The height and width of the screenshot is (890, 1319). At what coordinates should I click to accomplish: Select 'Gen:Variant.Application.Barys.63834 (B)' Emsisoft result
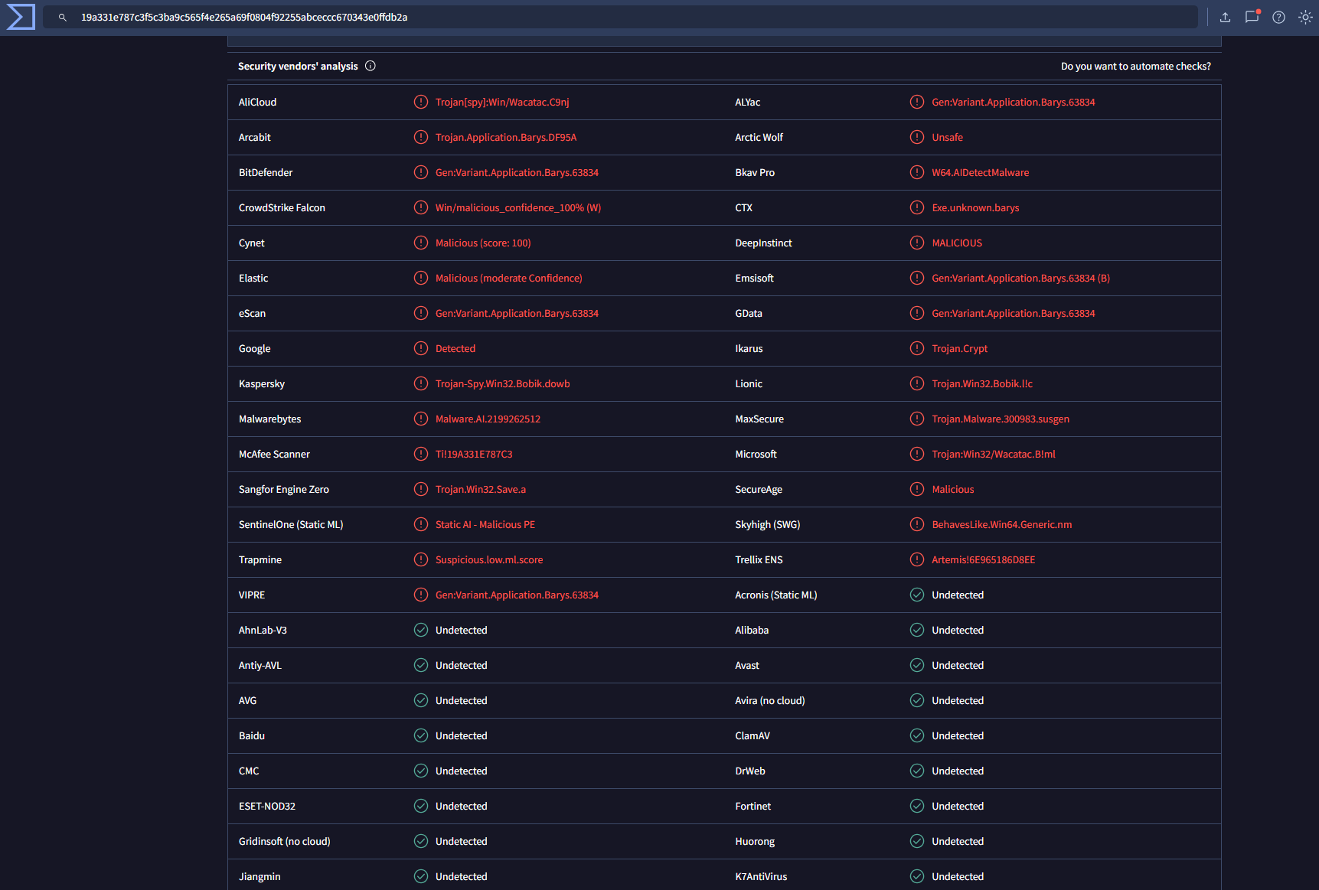click(x=1020, y=278)
